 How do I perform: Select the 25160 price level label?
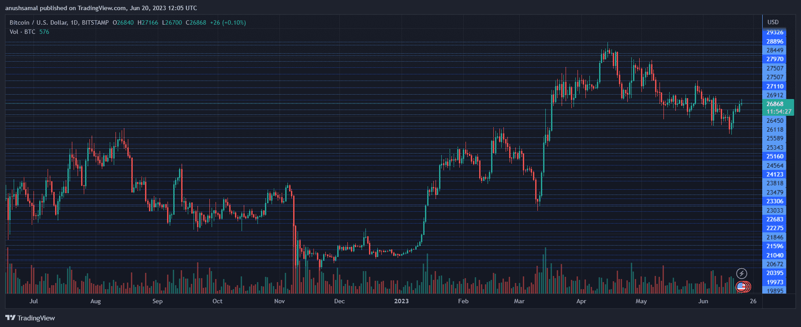[x=775, y=156]
